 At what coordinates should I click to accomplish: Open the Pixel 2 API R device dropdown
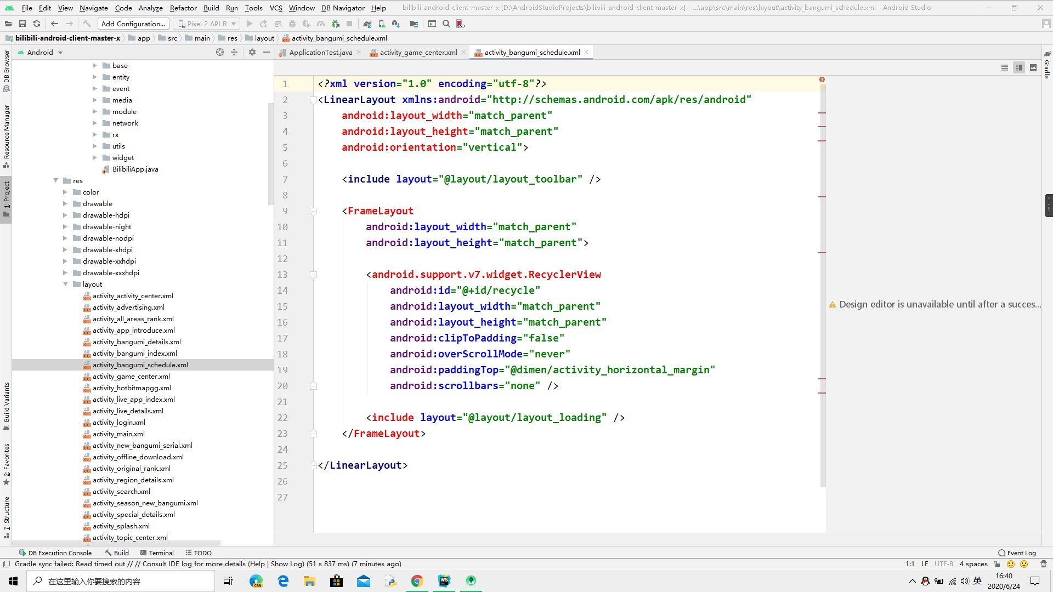click(206, 24)
